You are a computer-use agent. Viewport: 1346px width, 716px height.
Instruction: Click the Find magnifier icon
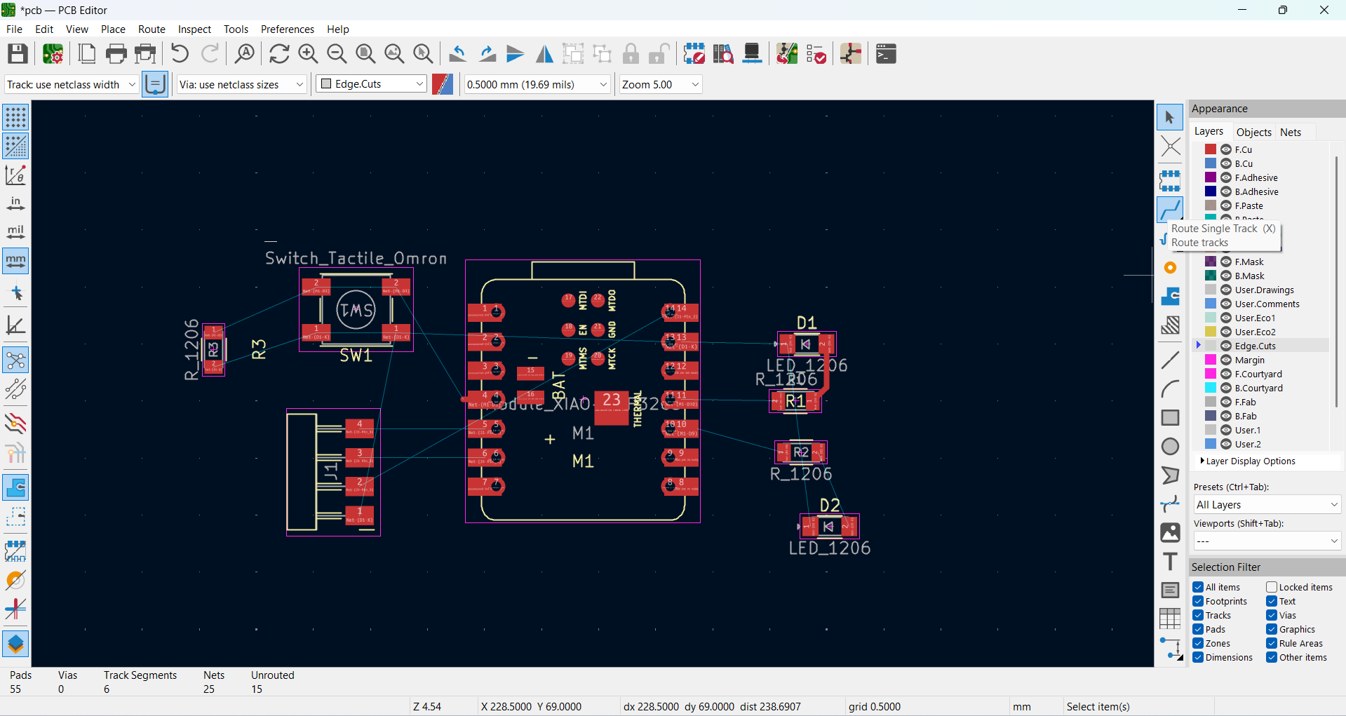click(x=245, y=54)
